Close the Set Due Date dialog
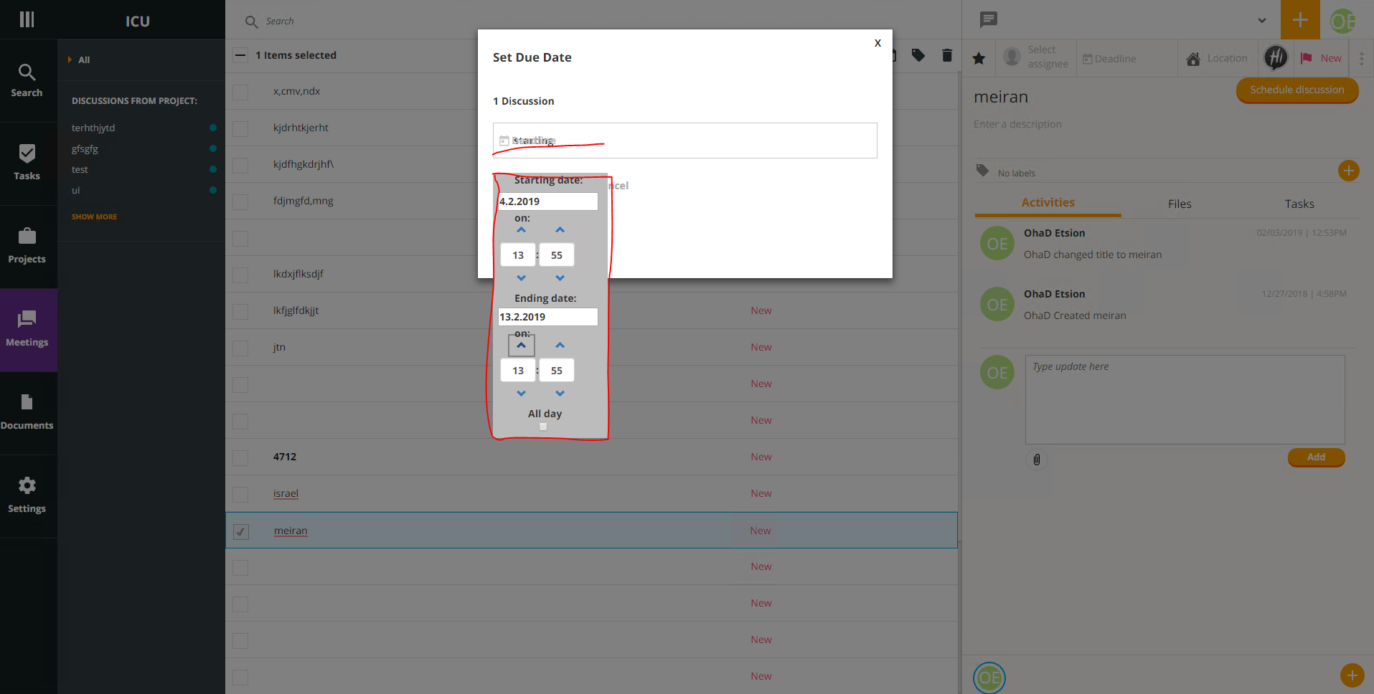This screenshot has width=1374, height=694. tap(877, 43)
